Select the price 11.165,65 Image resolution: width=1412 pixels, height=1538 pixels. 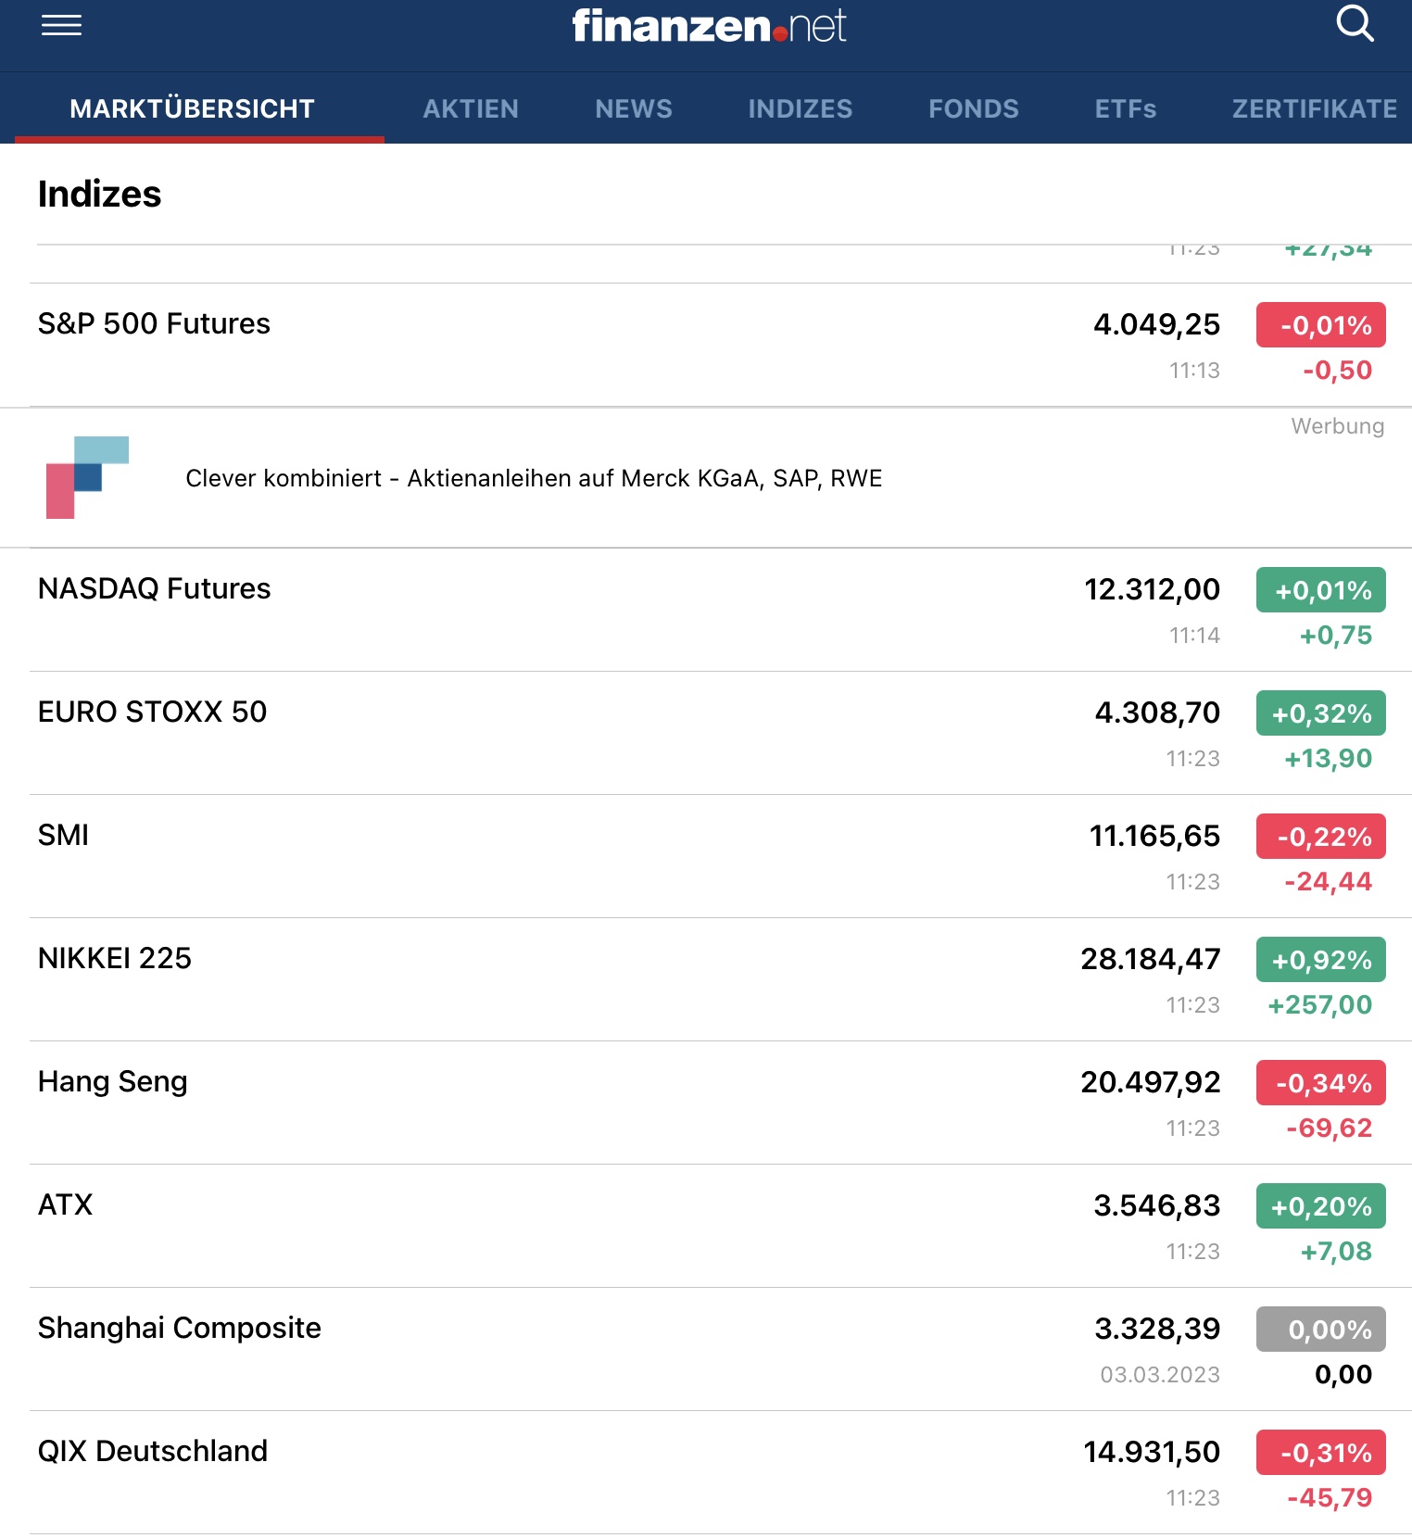tap(1154, 836)
